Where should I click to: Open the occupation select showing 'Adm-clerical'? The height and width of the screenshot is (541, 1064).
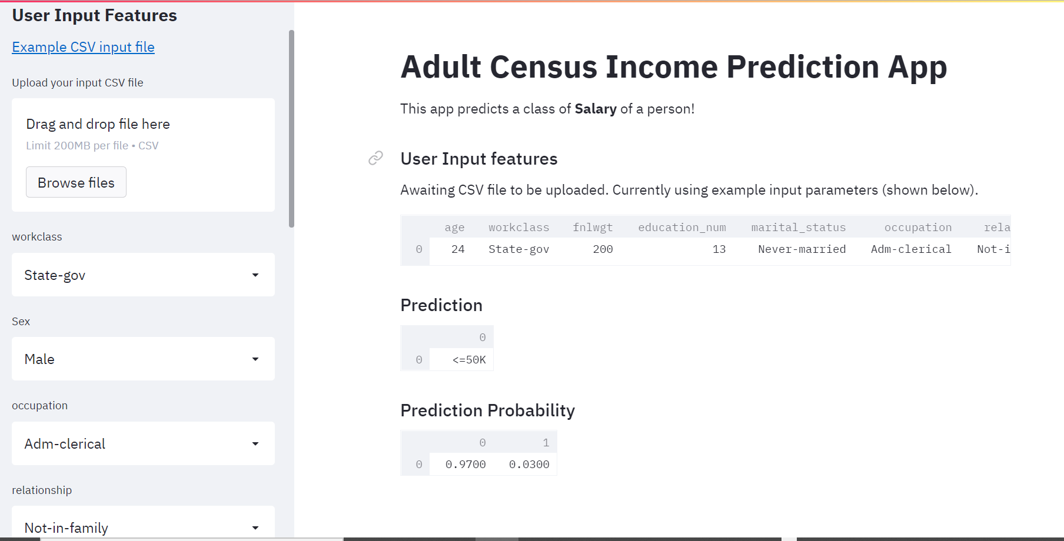tap(142, 443)
